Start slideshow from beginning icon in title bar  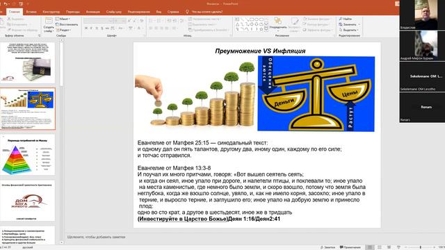tap(21, 4)
